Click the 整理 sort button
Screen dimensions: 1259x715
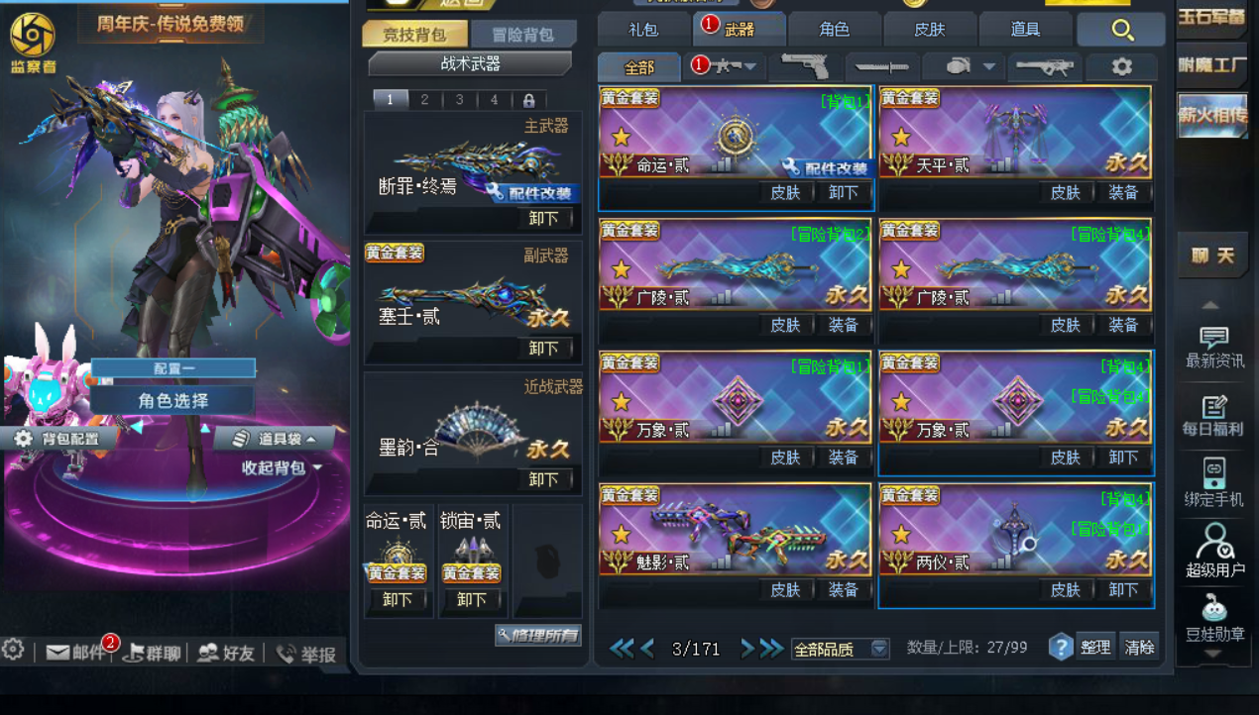[x=1095, y=648]
